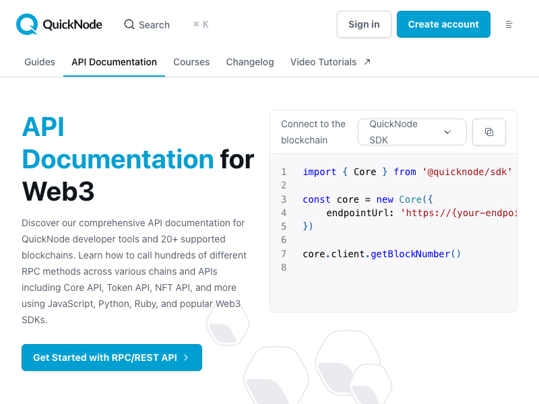Click the arrow in Get Started button
This screenshot has height=404, width=539.
pos(186,358)
